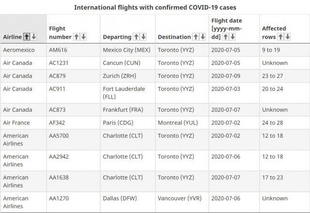Sort Flight date ascending arrow

(226, 37)
